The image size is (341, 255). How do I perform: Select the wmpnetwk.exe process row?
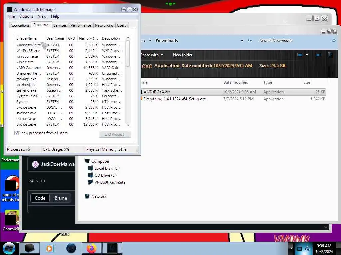70,45
